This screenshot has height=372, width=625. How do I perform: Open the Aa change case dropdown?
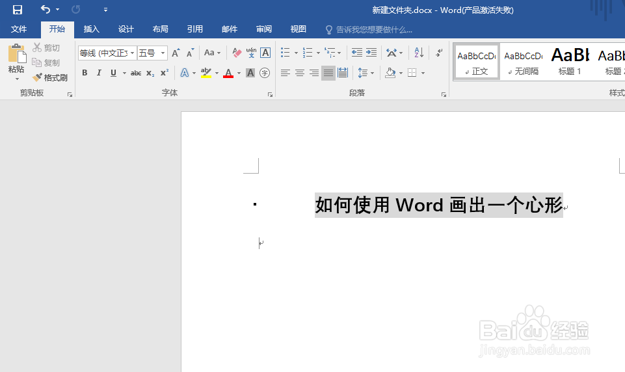212,53
